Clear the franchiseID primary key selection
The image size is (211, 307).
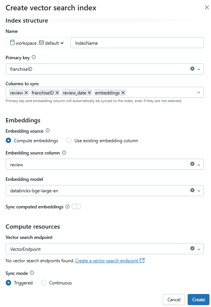click(192, 69)
